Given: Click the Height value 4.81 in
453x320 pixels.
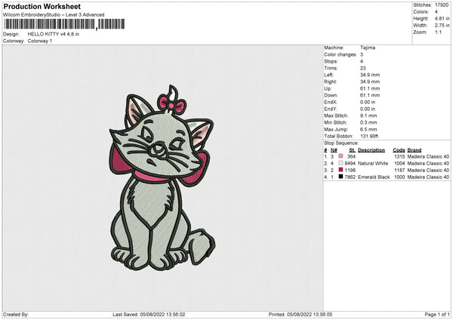Looking at the screenshot, I should (x=442, y=18).
